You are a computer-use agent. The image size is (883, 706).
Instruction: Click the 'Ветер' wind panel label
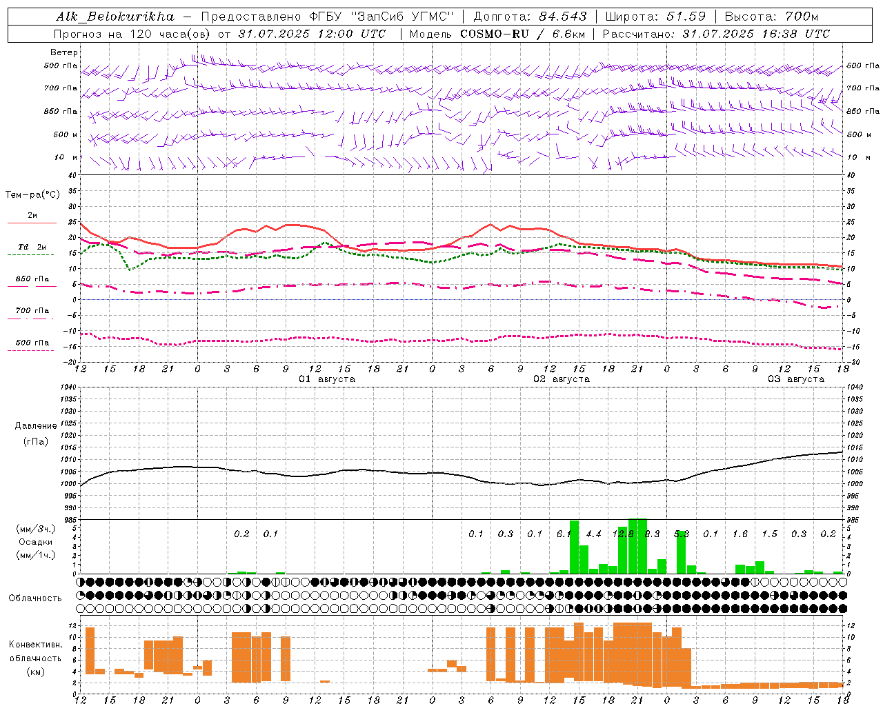tap(63, 52)
